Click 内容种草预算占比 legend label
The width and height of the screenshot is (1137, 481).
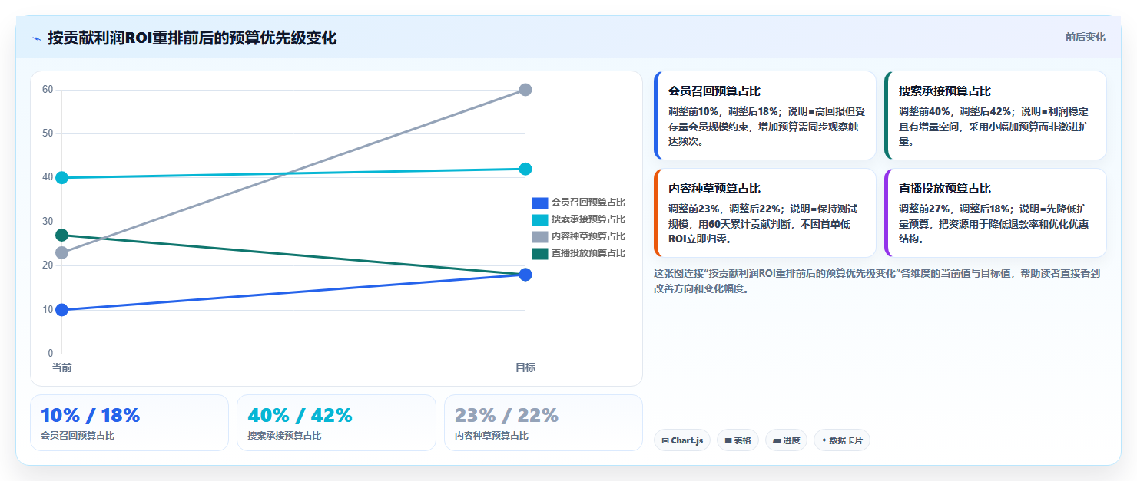tap(588, 237)
